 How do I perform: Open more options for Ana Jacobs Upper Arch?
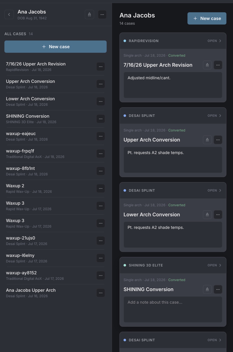pyautogui.click(x=101, y=293)
